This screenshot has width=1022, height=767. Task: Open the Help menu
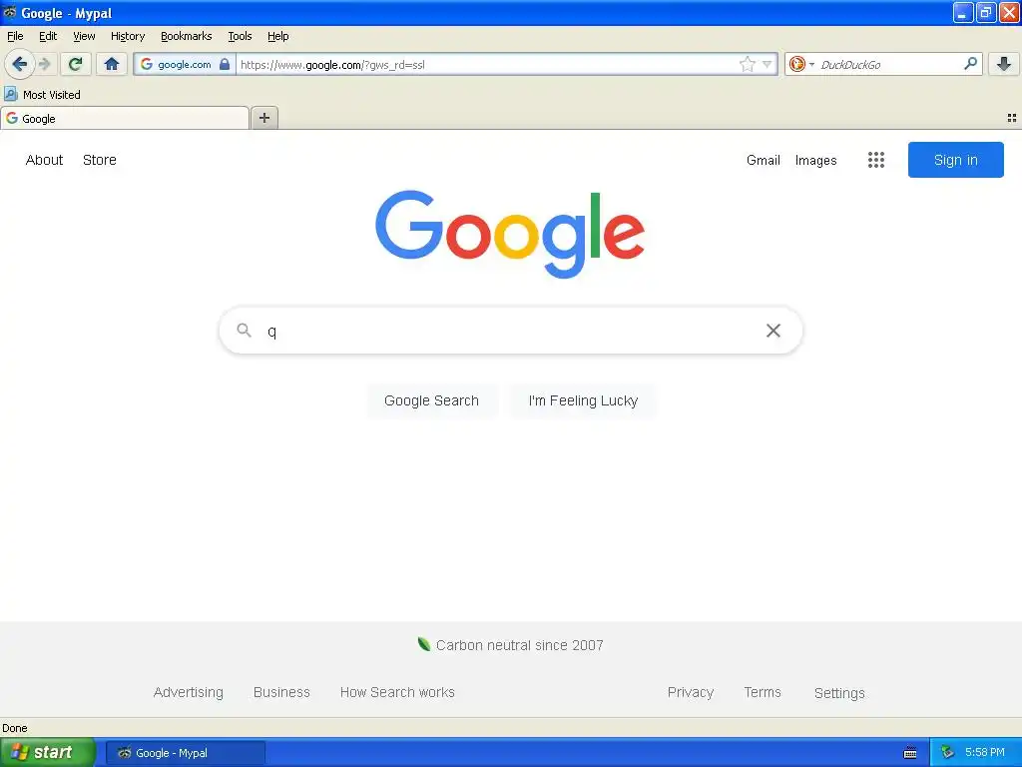(x=278, y=36)
